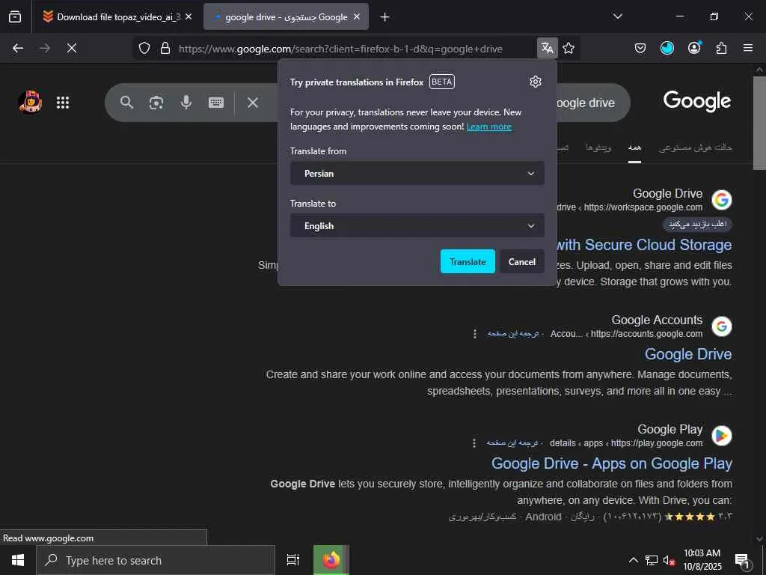Image resolution: width=766 pixels, height=575 pixels.
Task: Close the google drive search tab
Action: (x=357, y=16)
